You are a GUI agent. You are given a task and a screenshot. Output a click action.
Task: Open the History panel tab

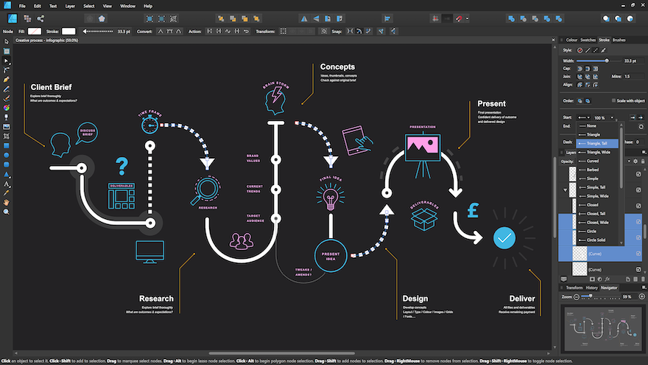click(591, 288)
